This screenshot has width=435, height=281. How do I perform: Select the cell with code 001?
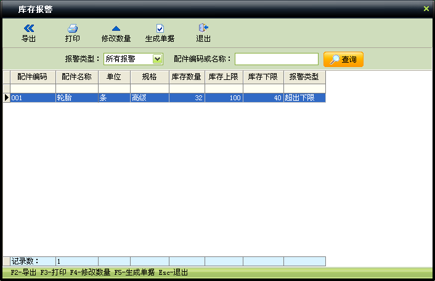33,98
